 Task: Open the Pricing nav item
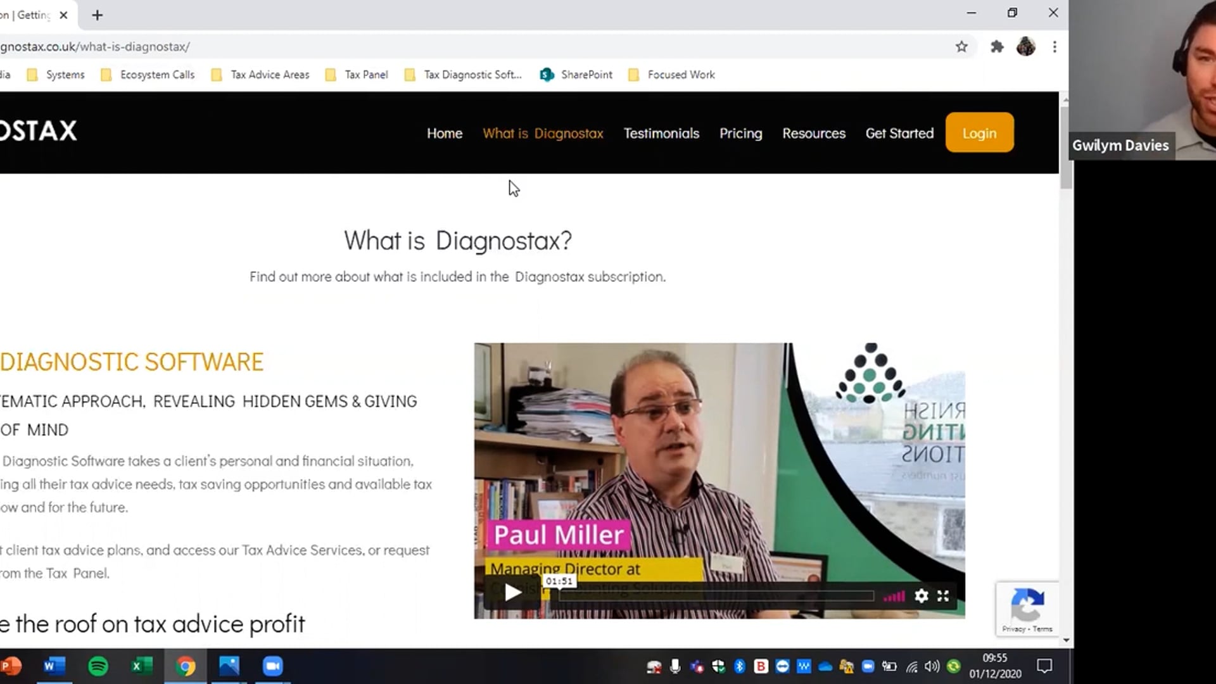[x=740, y=134]
